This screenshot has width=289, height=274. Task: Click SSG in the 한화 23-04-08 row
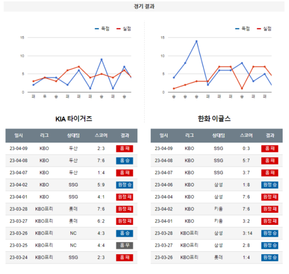tap(219, 161)
